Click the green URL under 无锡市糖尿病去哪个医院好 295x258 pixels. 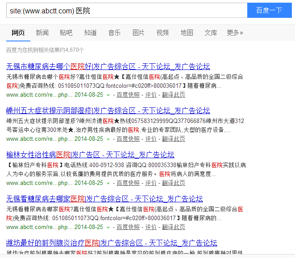39,95
